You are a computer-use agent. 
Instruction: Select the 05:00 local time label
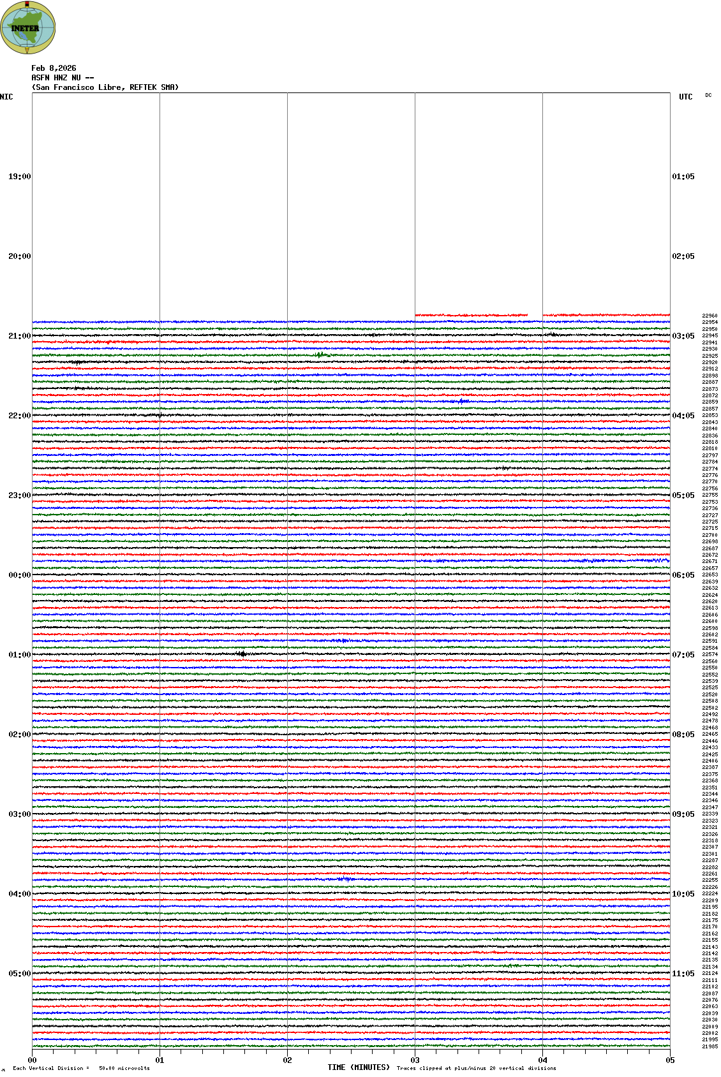[x=19, y=974]
